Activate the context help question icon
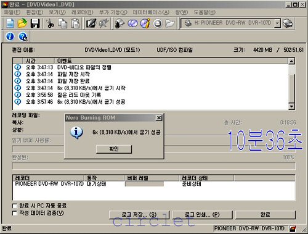The width and height of the screenshot is (308, 234). (23, 36)
